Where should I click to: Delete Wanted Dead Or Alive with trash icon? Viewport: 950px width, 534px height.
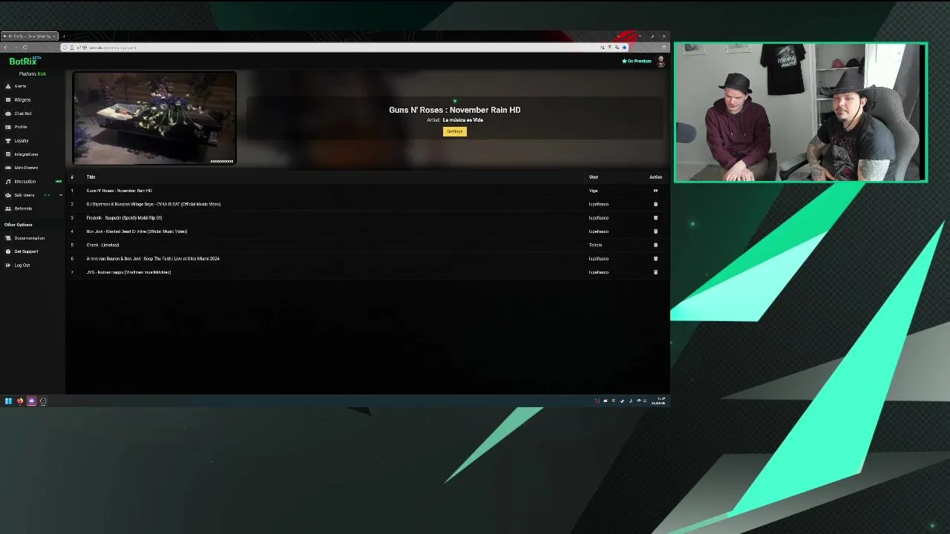click(x=655, y=231)
